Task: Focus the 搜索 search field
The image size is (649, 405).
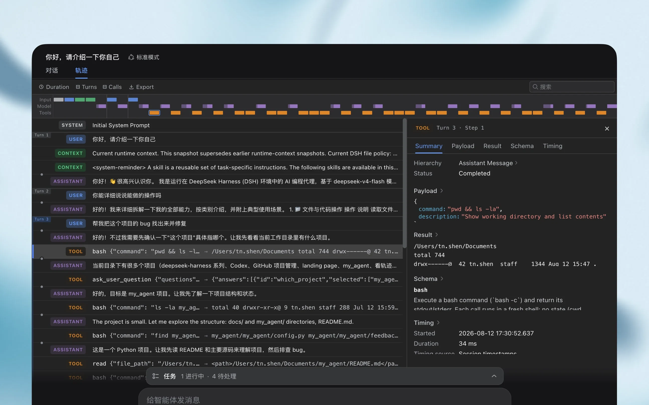Action: [x=572, y=87]
